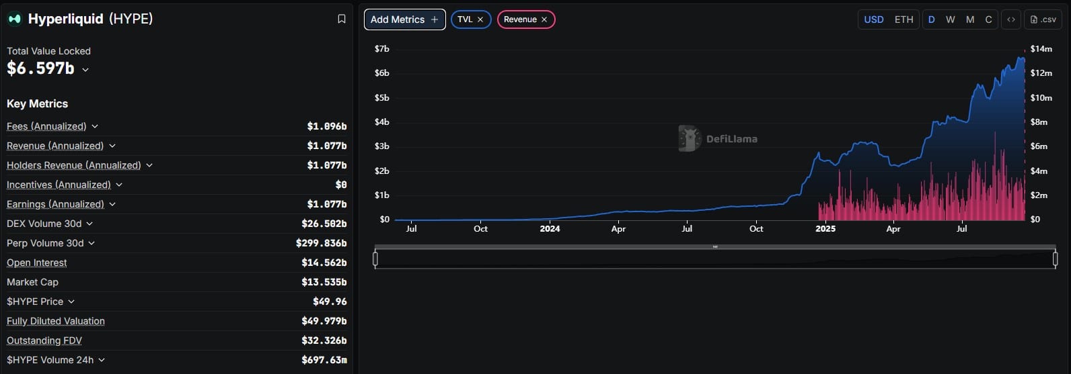Viewport: 1071px width, 374px height.
Task: Select the daily (D) interval
Action: pos(932,19)
